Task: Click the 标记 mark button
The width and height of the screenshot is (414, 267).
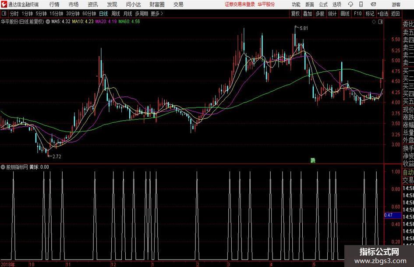Action: (x=370, y=14)
